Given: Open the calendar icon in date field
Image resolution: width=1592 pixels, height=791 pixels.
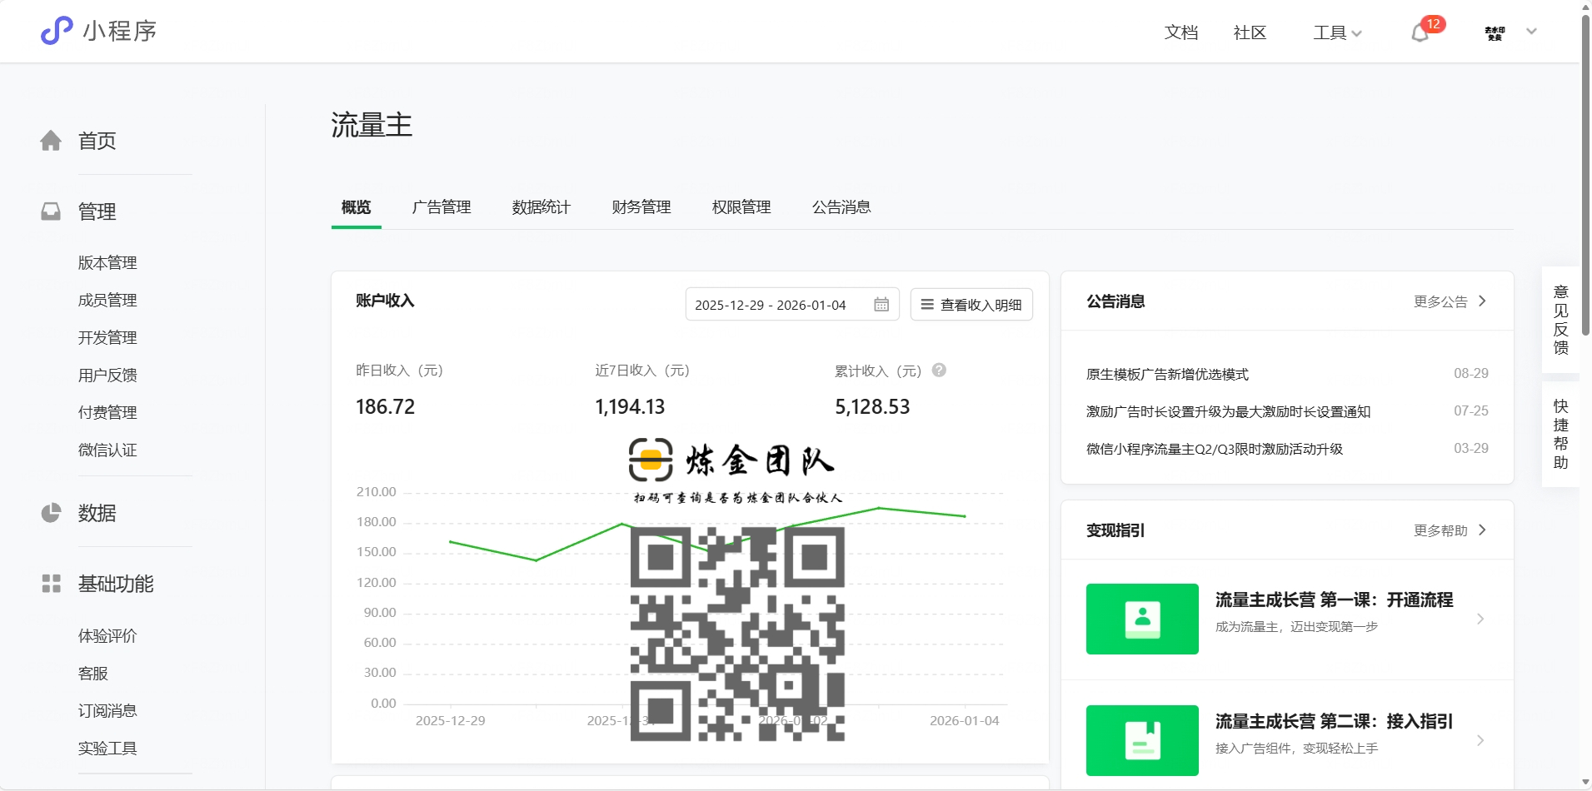Looking at the screenshot, I should 881,305.
